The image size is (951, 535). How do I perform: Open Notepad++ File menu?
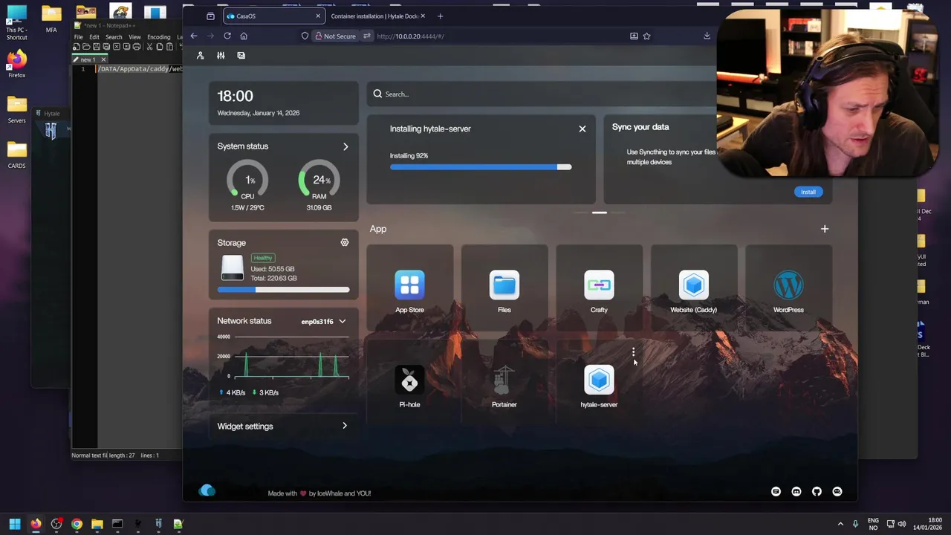click(78, 37)
